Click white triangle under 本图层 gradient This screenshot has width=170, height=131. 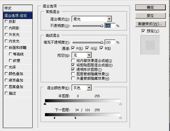click(120, 104)
